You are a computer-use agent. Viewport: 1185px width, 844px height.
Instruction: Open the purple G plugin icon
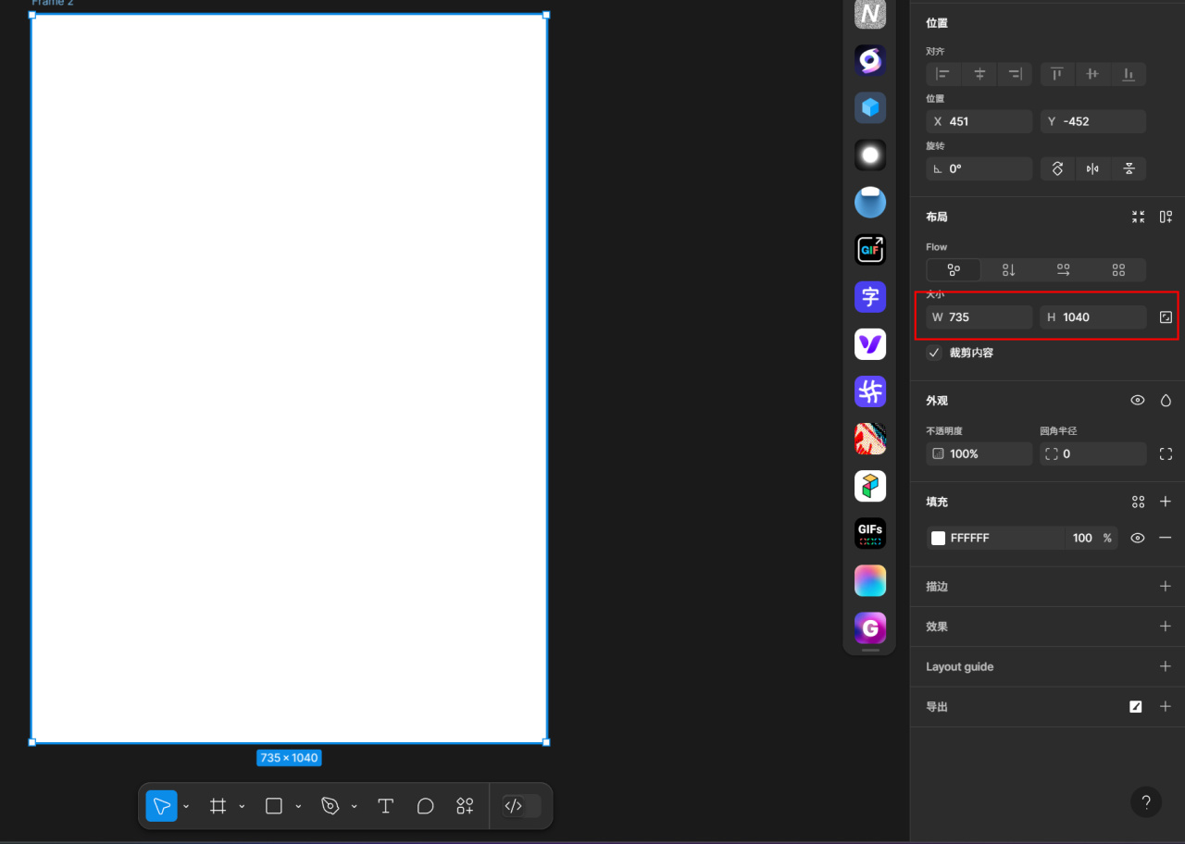pyautogui.click(x=870, y=628)
